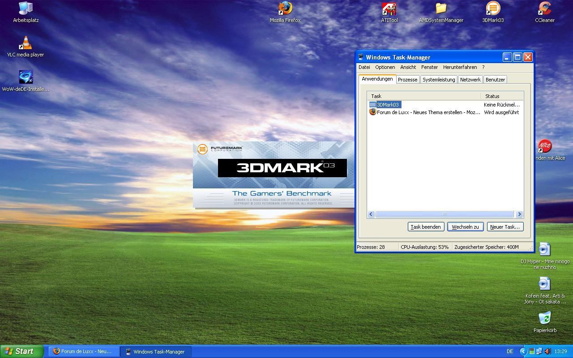Click the Wechseln zu button
Viewport: 573px width, 358px height.
pos(465,227)
